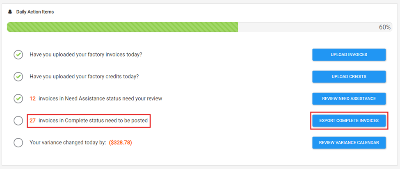
Task: Click Export Complete Invoices button
Action: click(x=349, y=121)
